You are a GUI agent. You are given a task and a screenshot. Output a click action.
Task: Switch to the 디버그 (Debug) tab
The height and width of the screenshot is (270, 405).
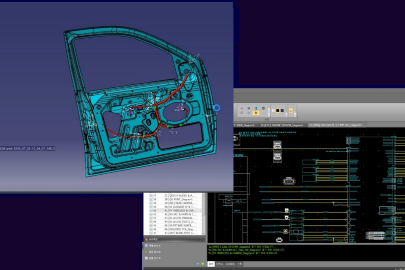219,264
